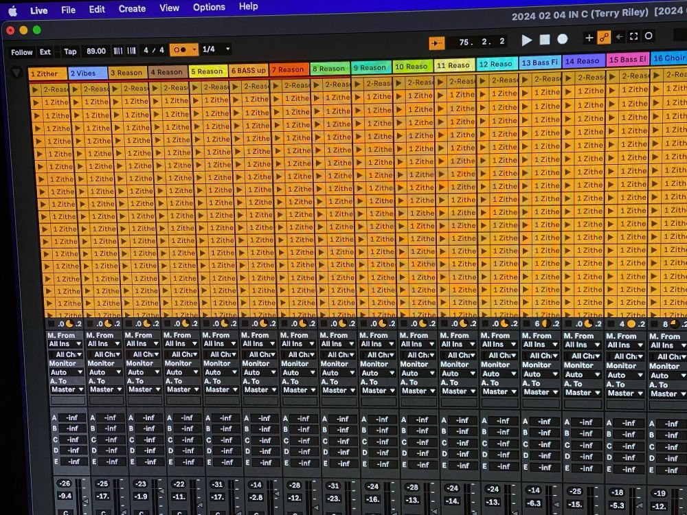Click the transport Play button
The image size is (687, 515).
click(x=526, y=40)
